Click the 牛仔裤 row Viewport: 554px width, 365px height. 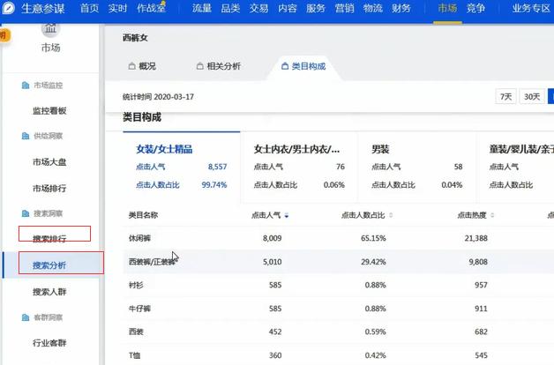[x=339, y=309]
